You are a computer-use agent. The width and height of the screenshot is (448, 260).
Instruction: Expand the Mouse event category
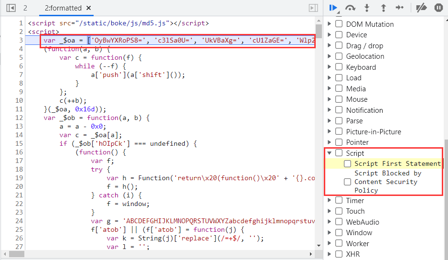pyautogui.click(x=330, y=99)
